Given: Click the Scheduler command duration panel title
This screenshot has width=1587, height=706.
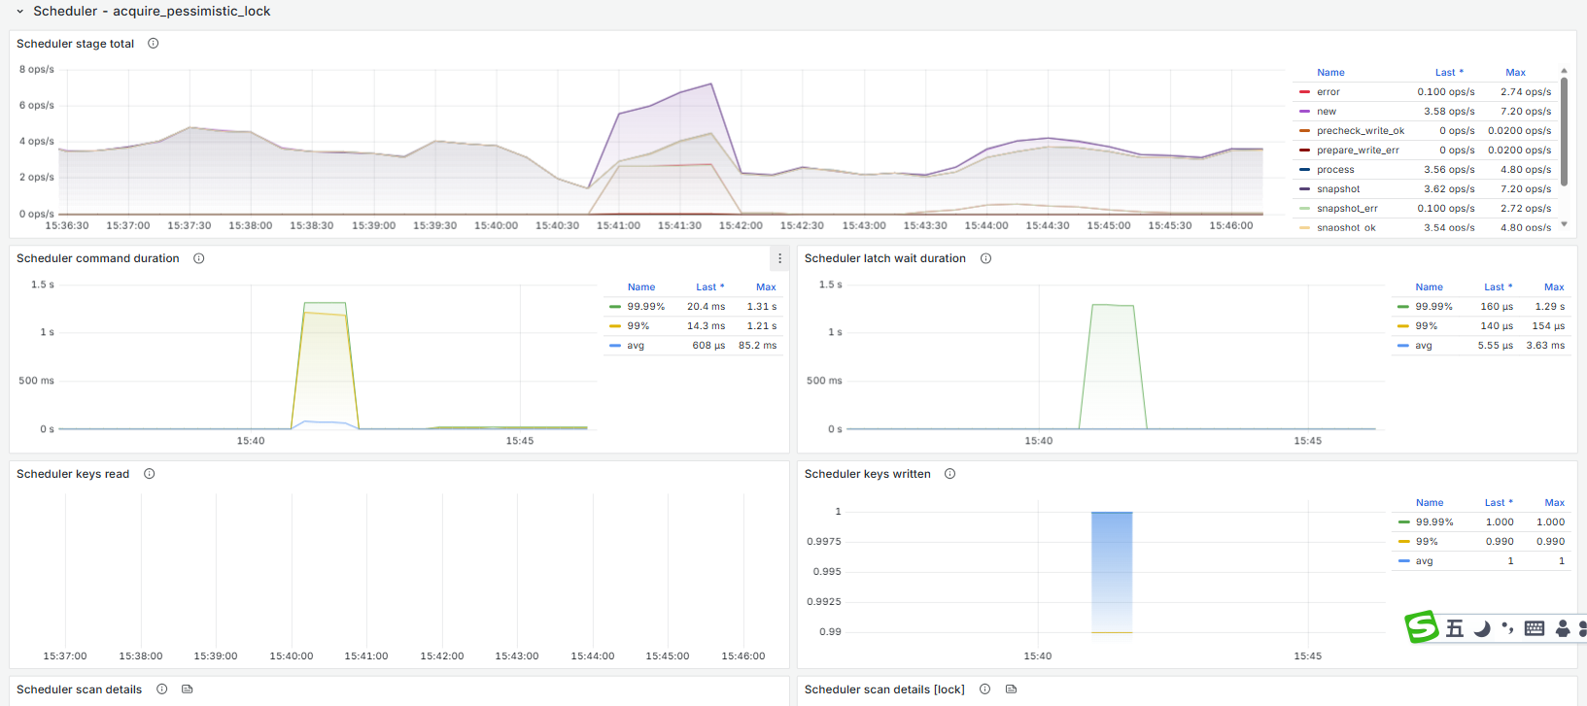Looking at the screenshot, I should pyautogui.click(x=98, y=258).
